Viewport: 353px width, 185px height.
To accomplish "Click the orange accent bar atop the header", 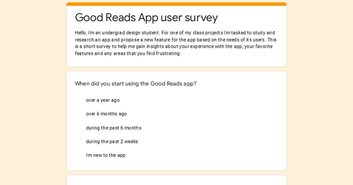I will click(x=176, y=4).
